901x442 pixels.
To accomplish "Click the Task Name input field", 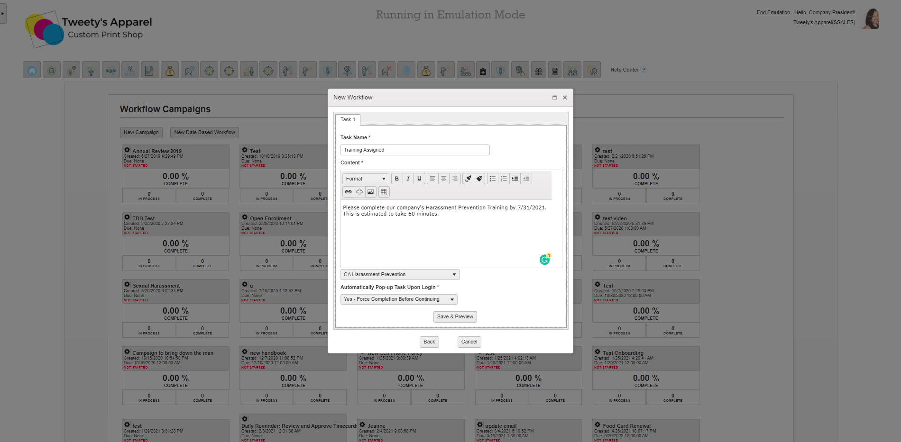I will pos(415,150).
